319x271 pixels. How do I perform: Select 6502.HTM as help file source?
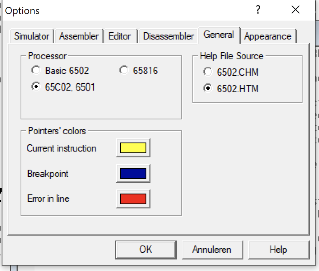(208, 88)
